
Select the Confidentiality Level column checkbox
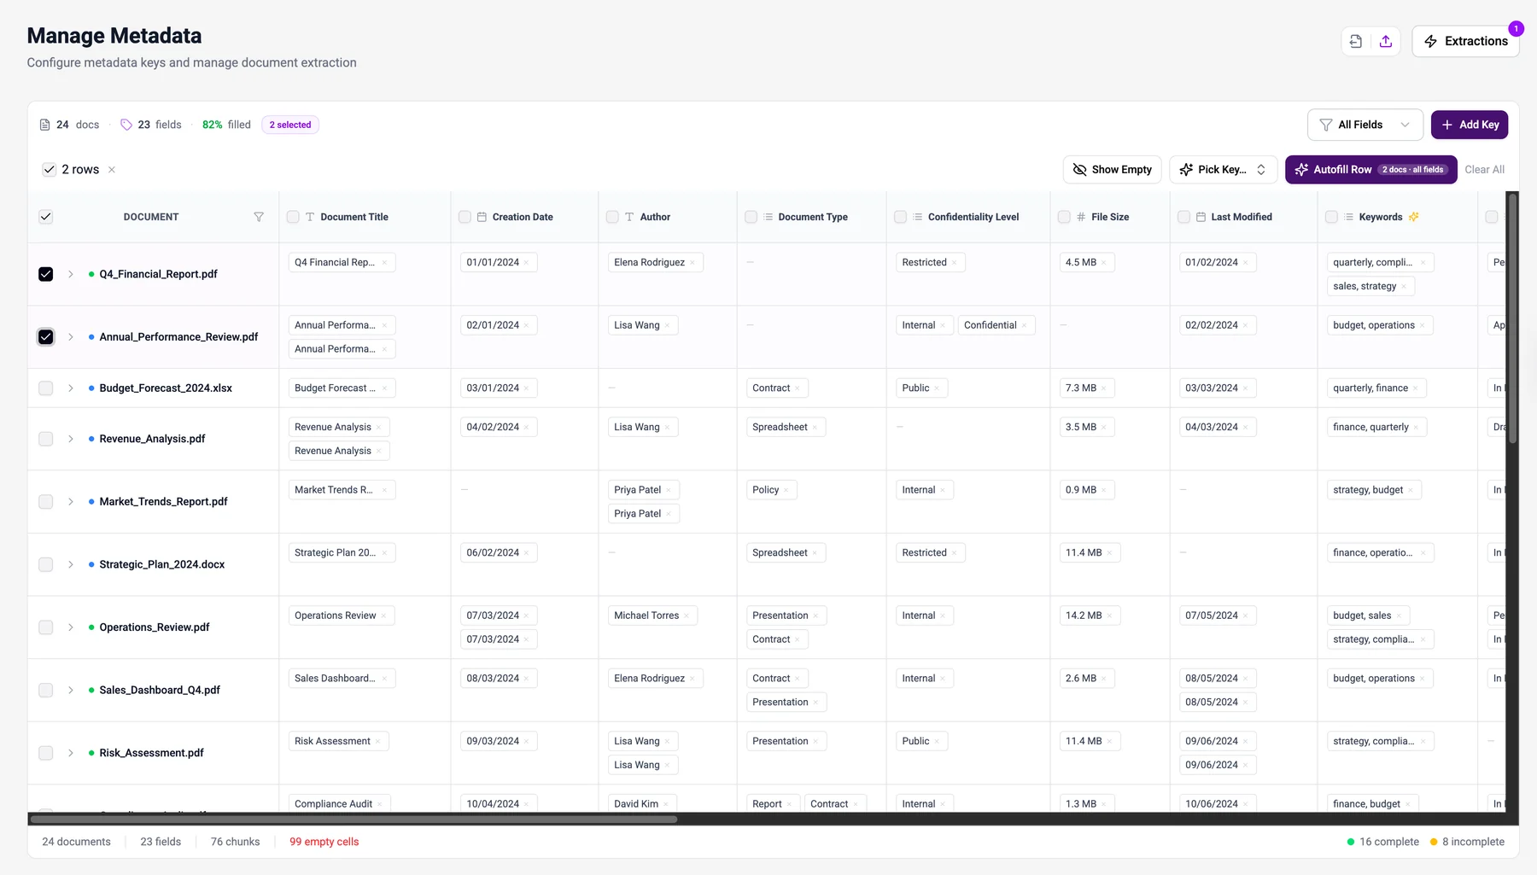[900, 217]
